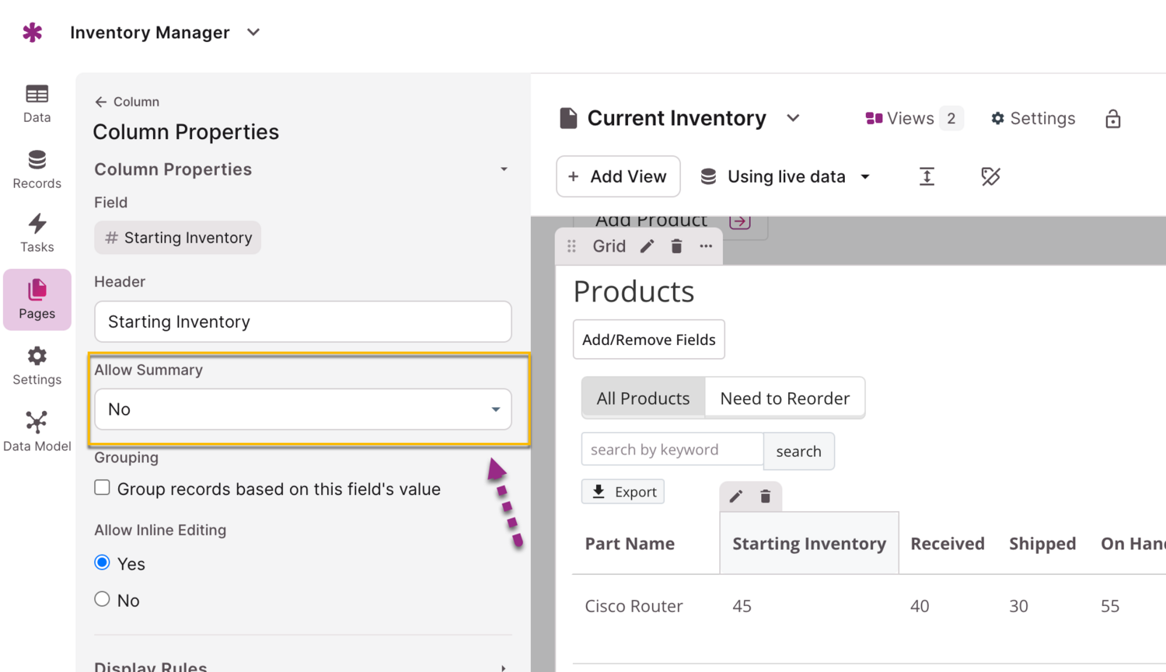Delete the Starting Inventory column

click(x=765, y=496)
